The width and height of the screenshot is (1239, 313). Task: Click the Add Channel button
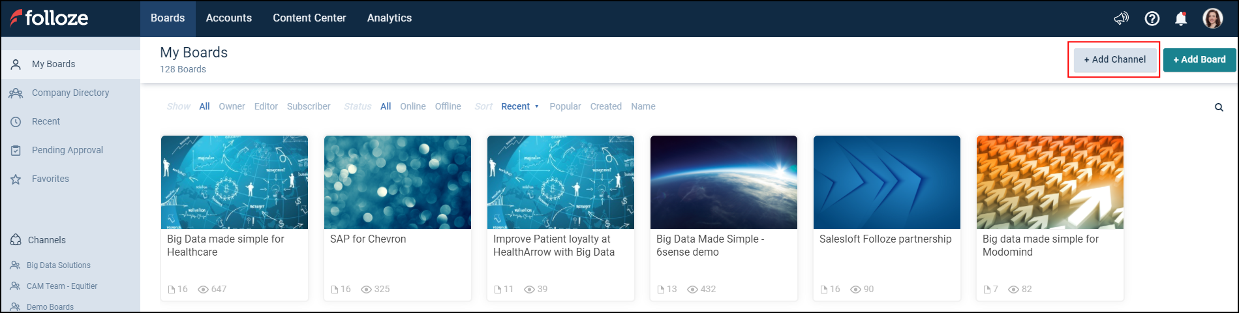coord(1114,59)
